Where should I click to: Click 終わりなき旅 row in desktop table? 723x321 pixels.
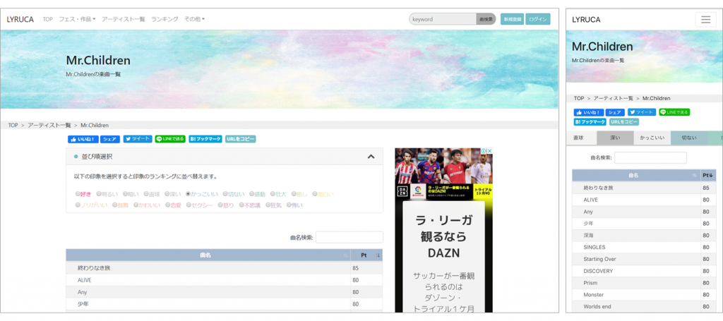coord(224,267)
